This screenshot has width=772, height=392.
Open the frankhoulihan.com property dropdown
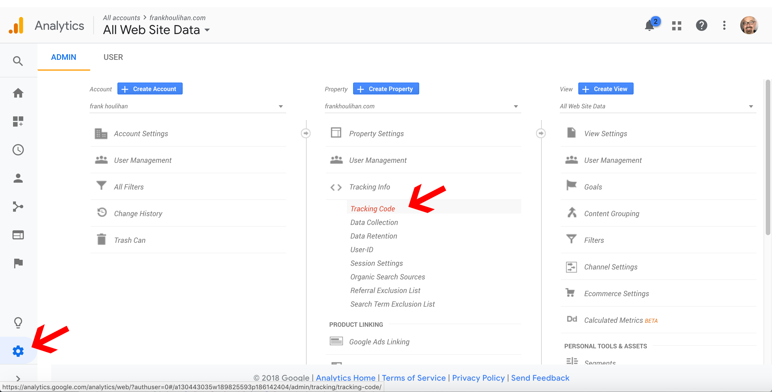pyautogui.click(x=423, y=106)
